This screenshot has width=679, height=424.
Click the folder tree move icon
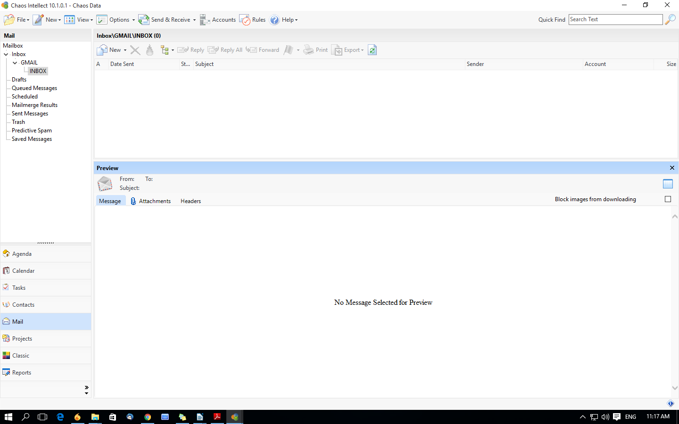[x=165, y=50]
